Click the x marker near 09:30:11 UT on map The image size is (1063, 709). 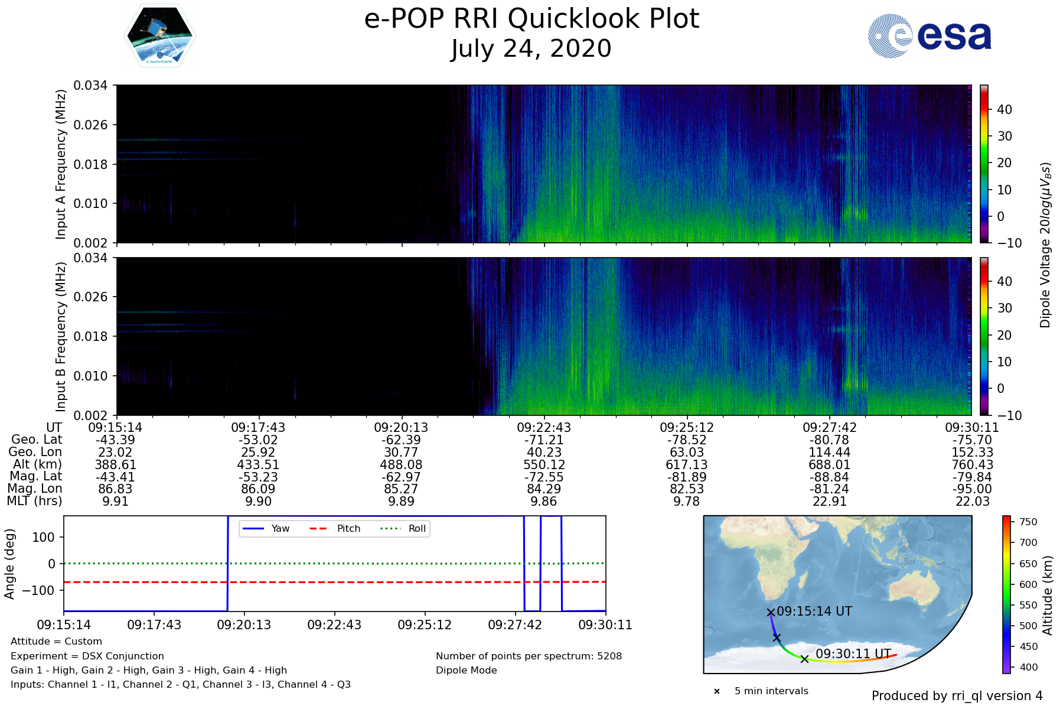tap(804, 659)
